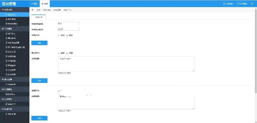Click the list icon beside 市场设置

[x=7, y=61]
